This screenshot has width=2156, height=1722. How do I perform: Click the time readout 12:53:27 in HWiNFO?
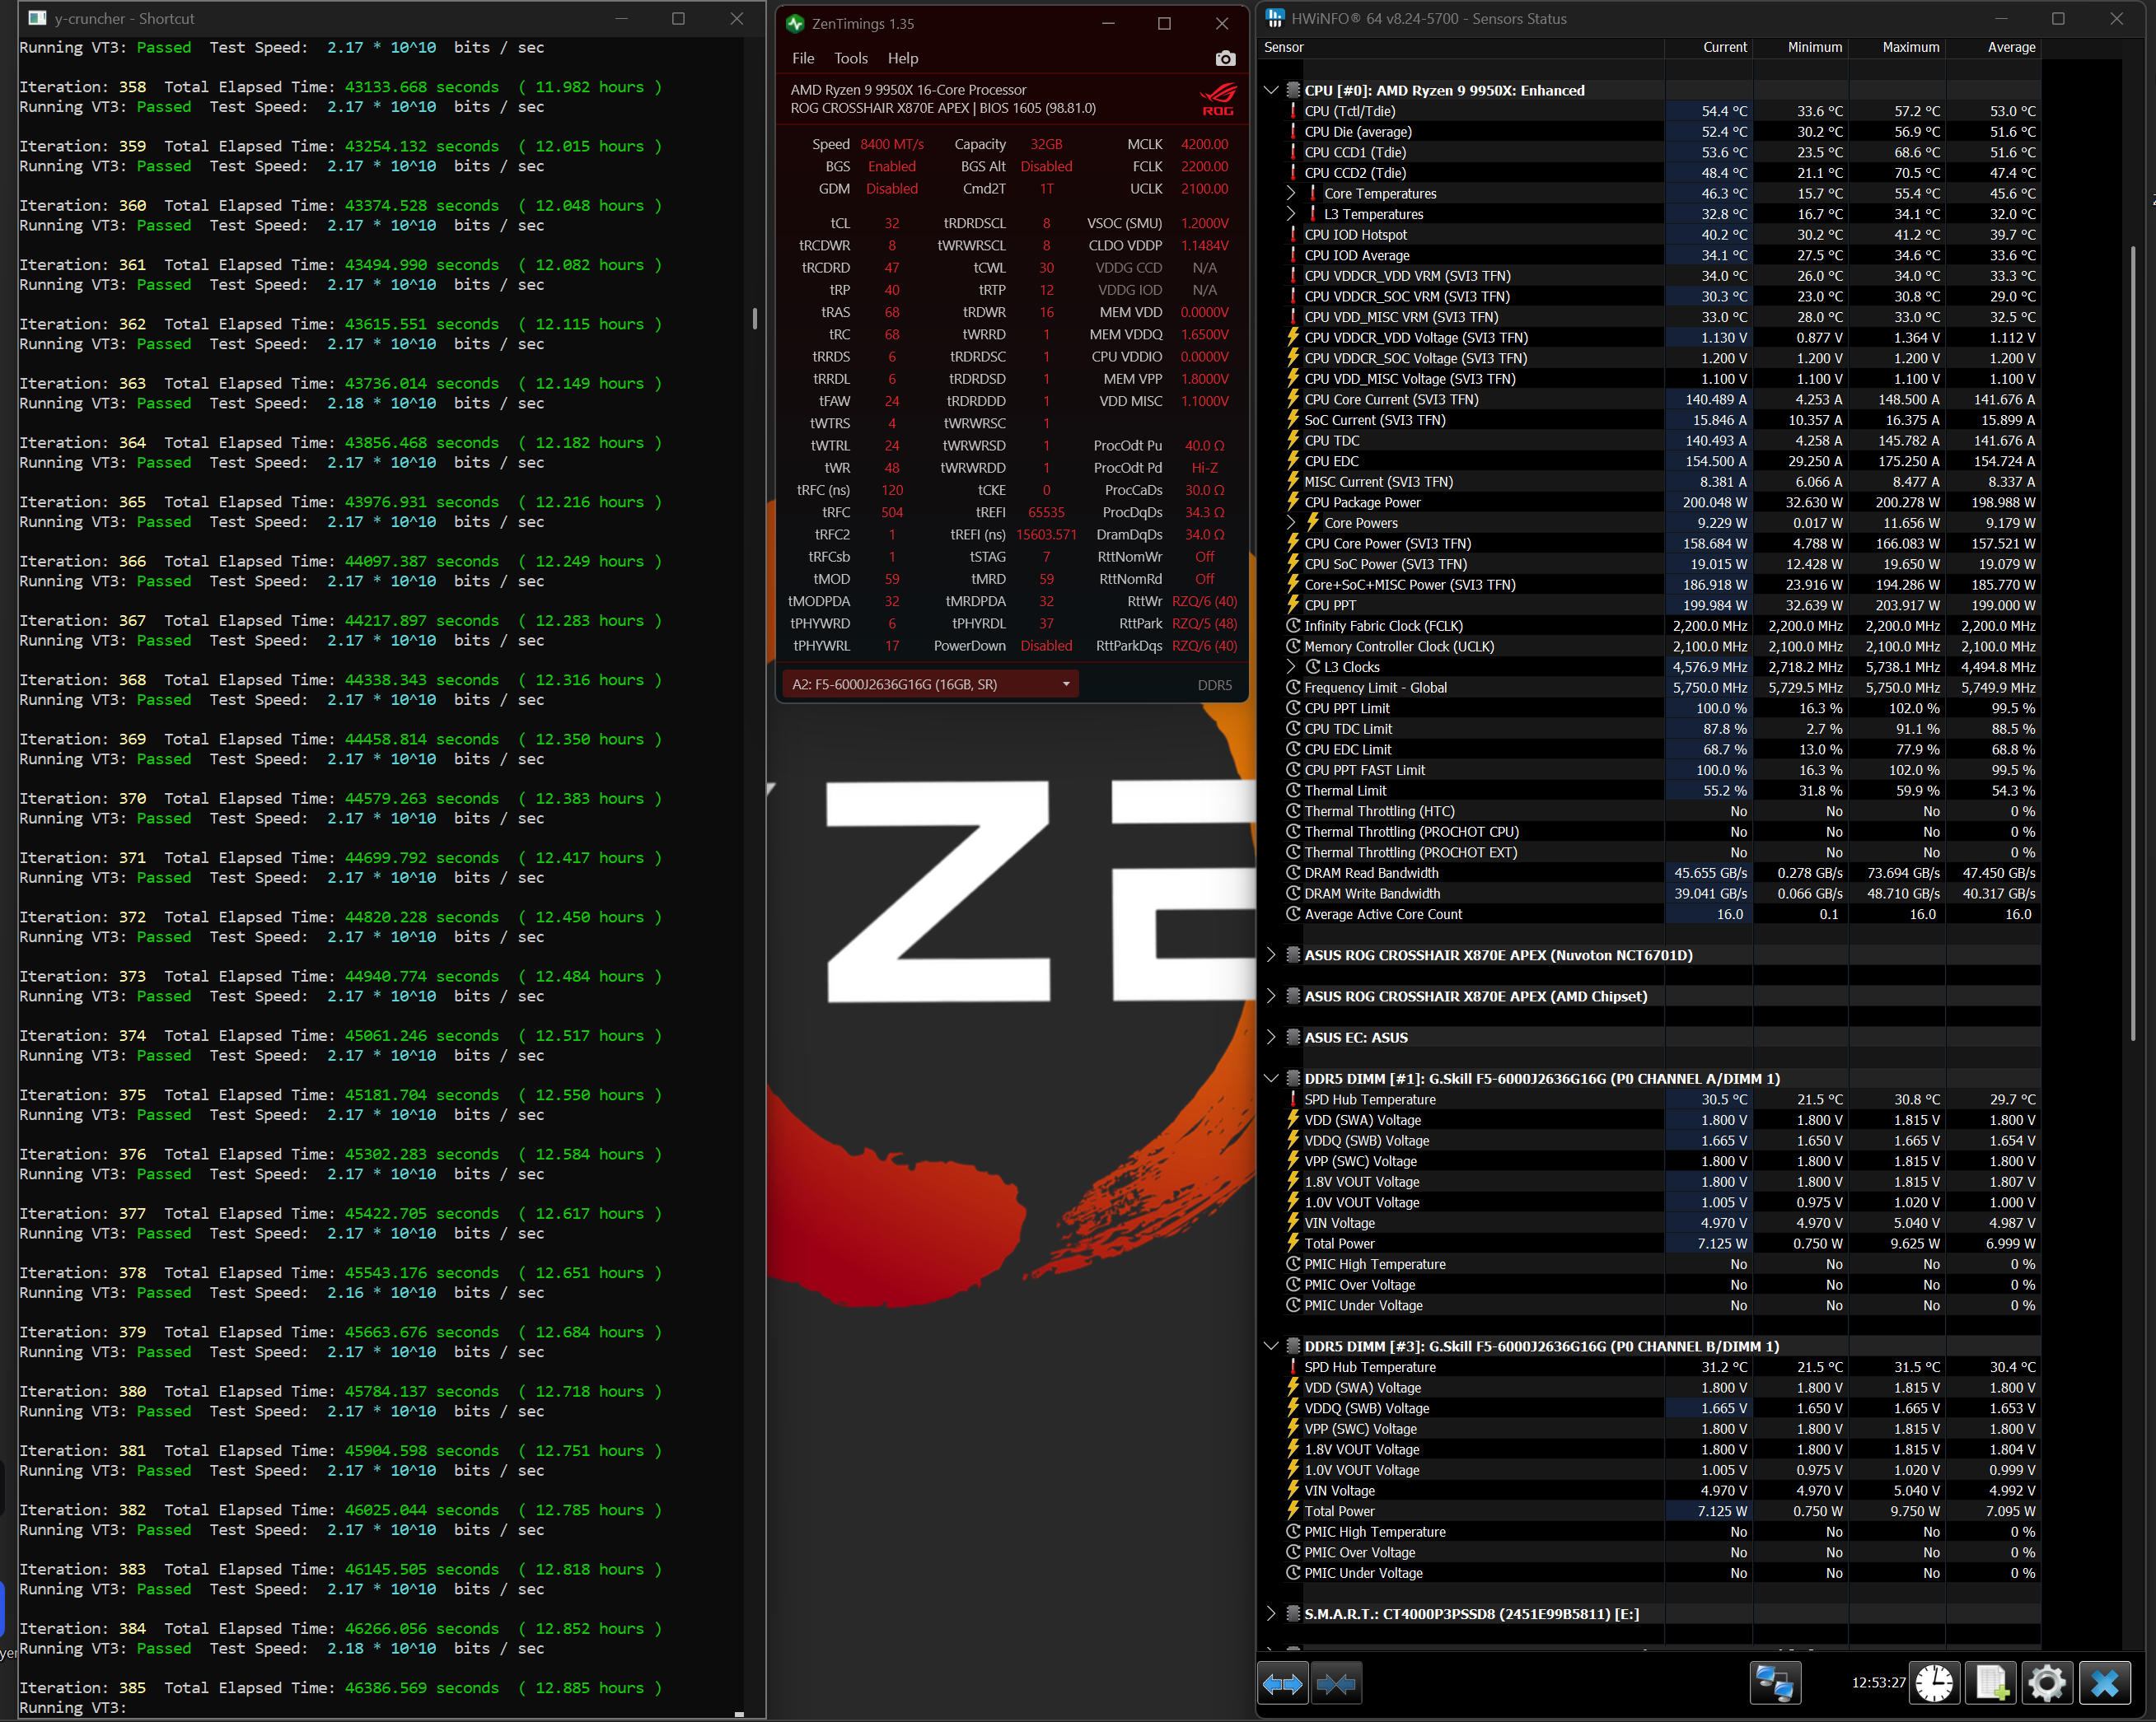1878,1683
